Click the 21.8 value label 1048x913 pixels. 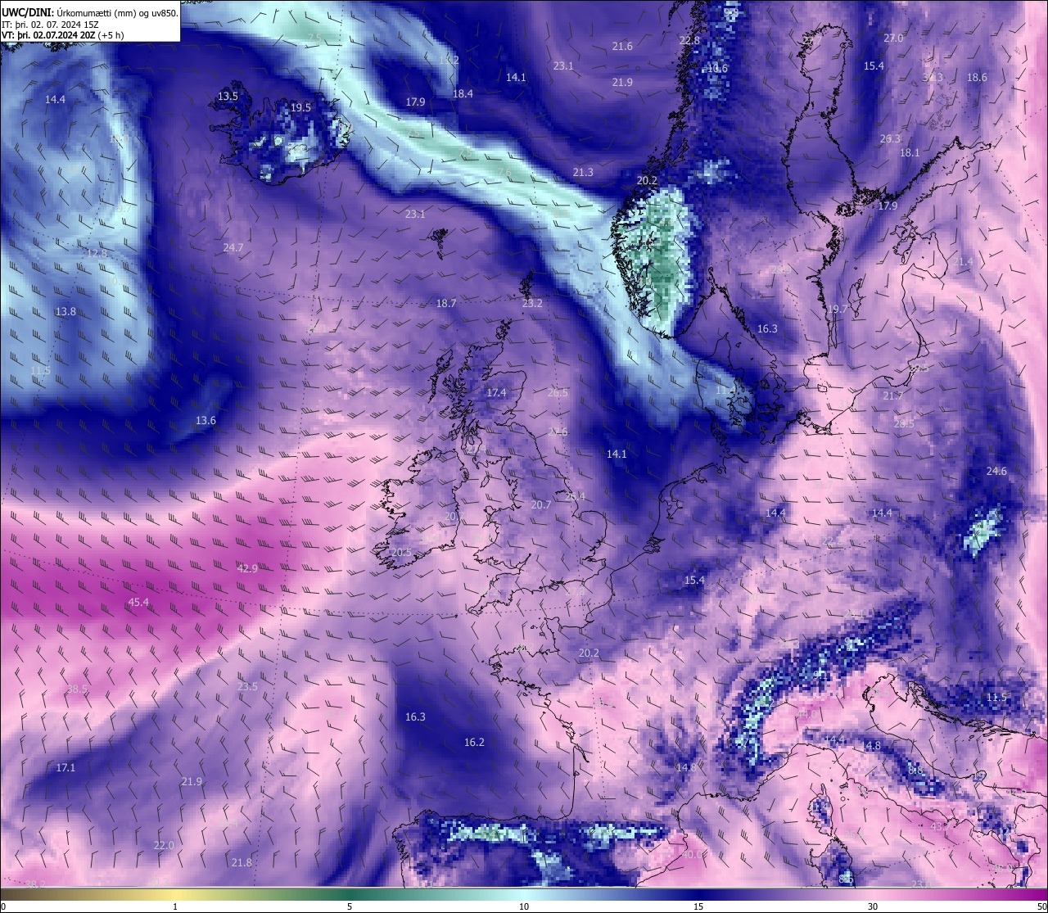(x=242, y=862)
